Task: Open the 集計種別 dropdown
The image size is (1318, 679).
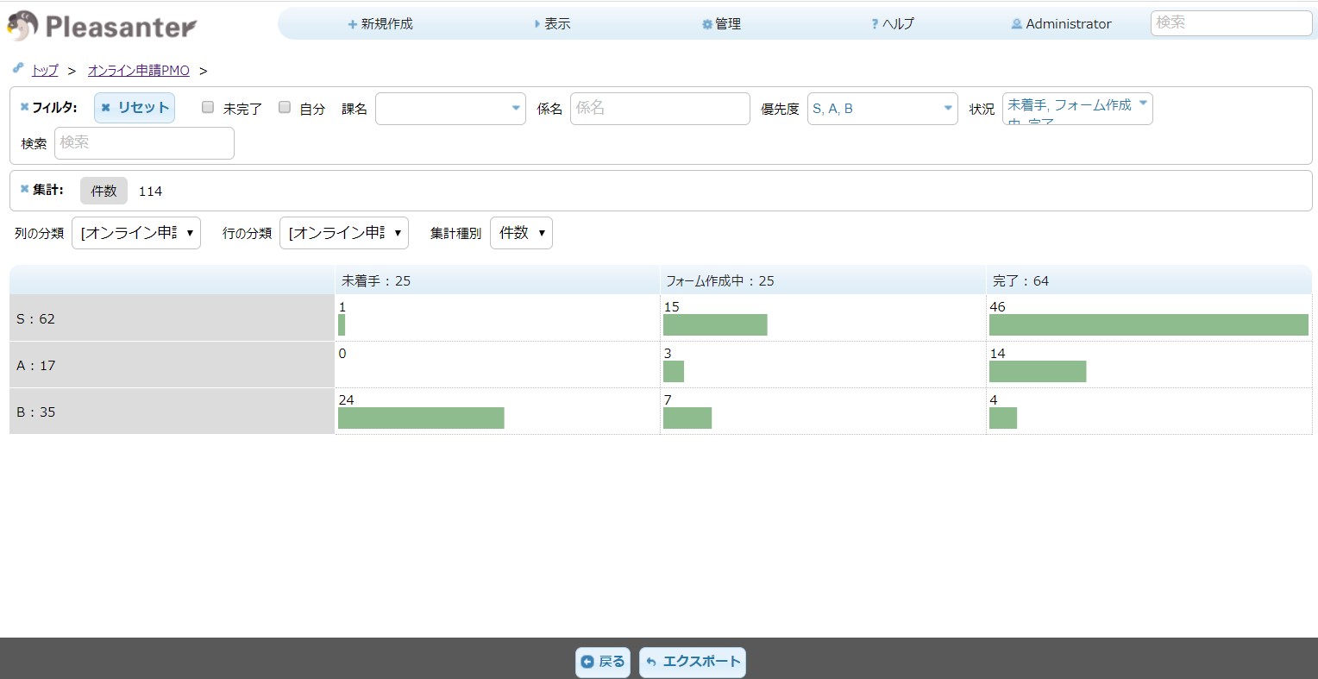Action: coord(521,233)
